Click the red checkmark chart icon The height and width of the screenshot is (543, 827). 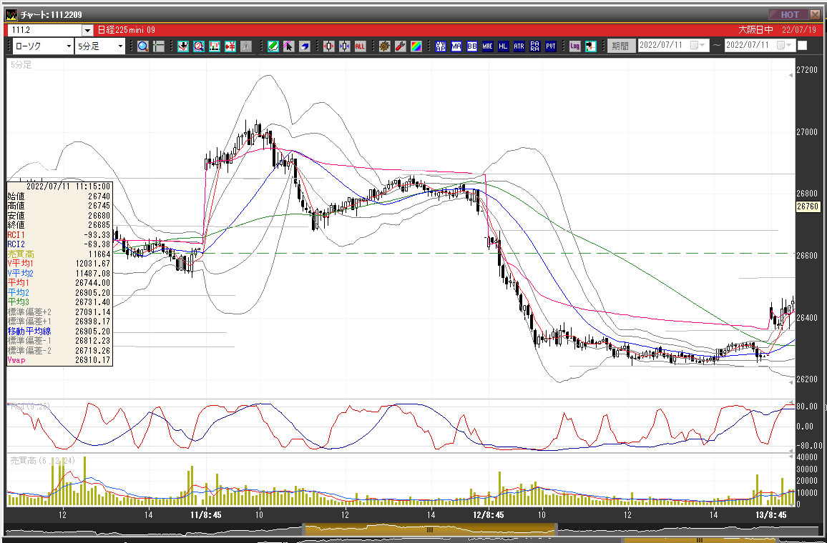point(183,46)
